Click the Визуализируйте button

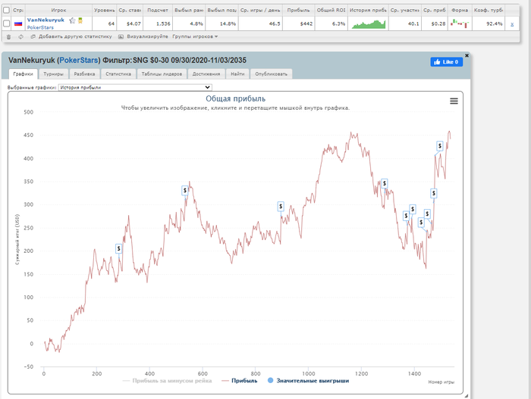click(x=147, y=36)
